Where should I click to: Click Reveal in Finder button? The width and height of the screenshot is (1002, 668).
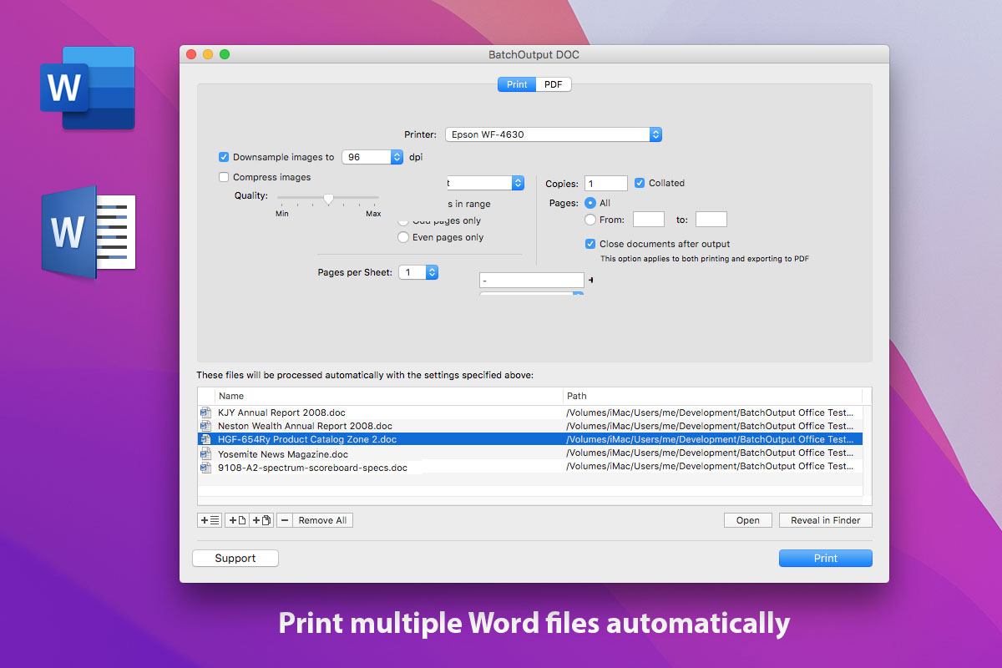[x=826, y=520]
